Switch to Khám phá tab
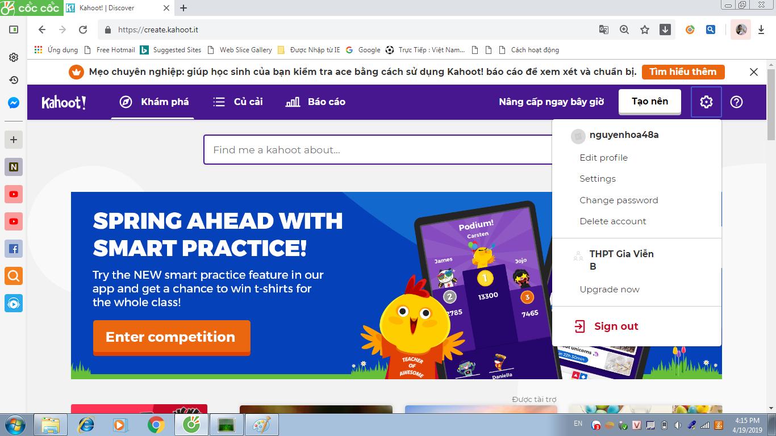The height and width of the screenshot is (436, 776). 153,102
